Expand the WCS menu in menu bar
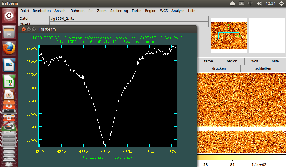 164,11
